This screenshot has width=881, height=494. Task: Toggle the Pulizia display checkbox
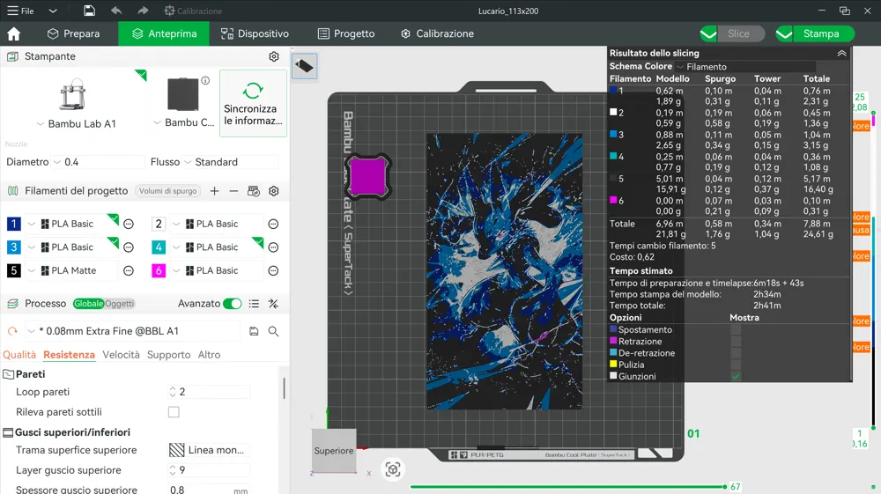point(736,365)
